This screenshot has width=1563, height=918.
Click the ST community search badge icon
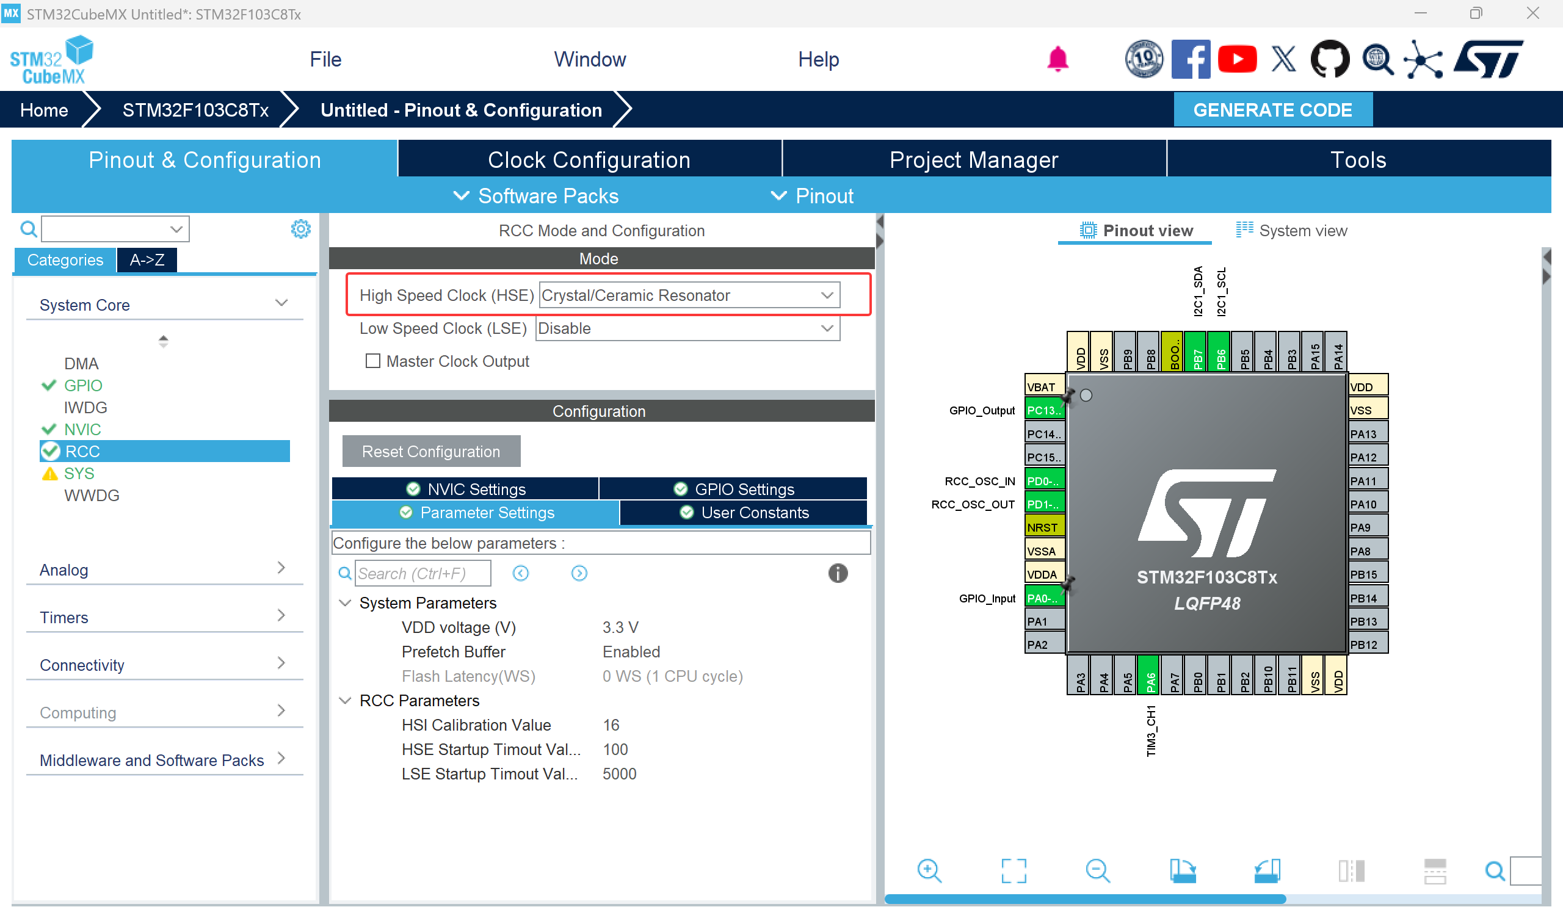[1377, 60]
